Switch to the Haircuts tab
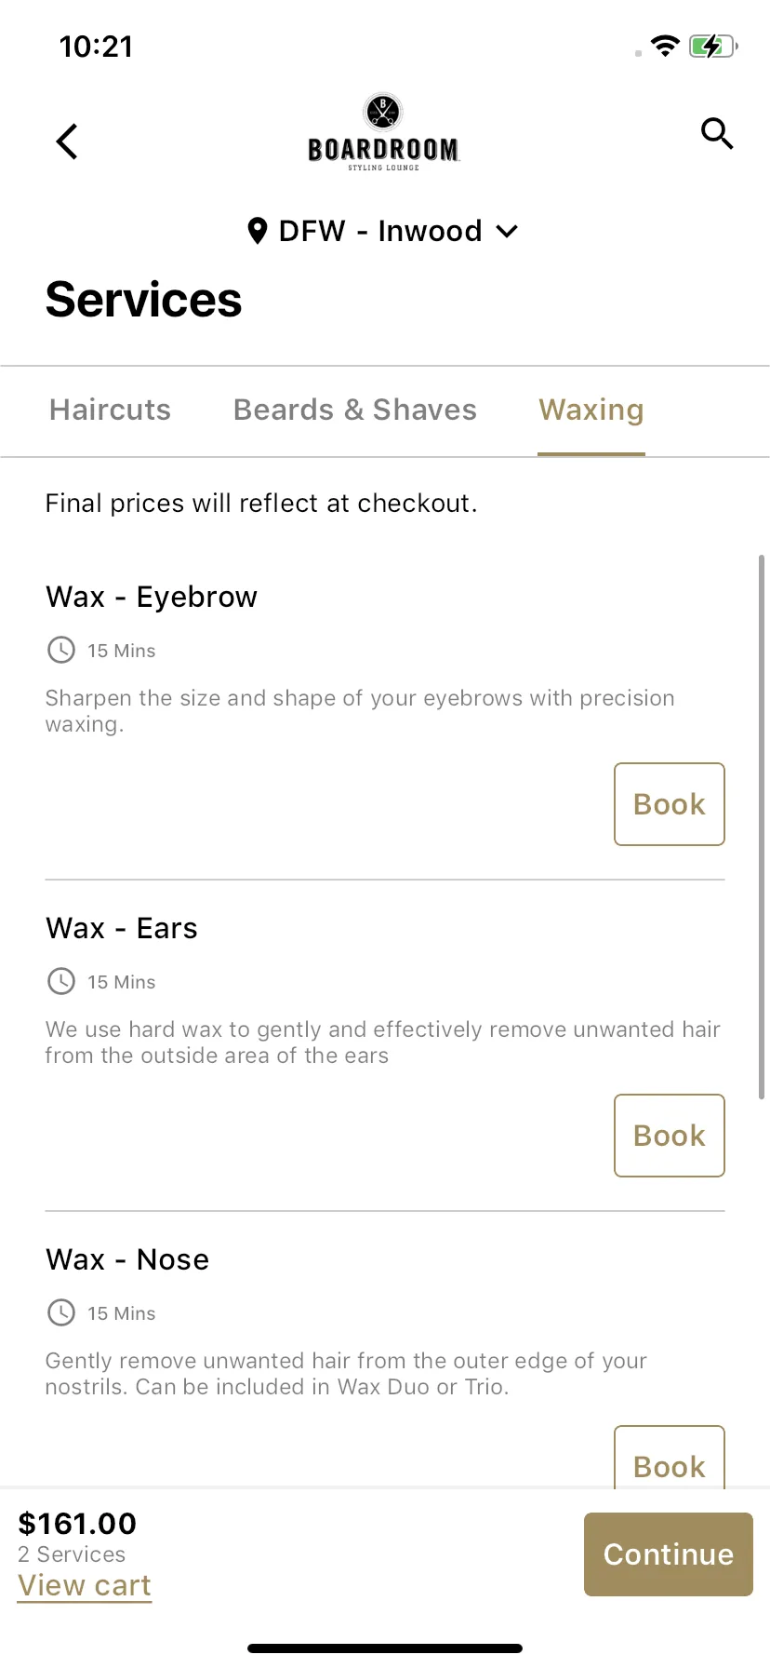The width and height of the screenshot is (770, 1668). point(110,410)
